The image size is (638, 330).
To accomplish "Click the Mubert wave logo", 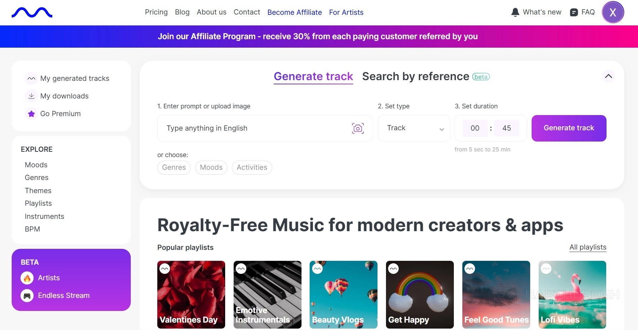I will tap(32, 13).
